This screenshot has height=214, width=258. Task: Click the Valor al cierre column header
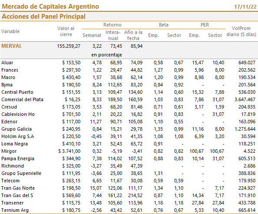pyautogui.click(x=66, y=31)
